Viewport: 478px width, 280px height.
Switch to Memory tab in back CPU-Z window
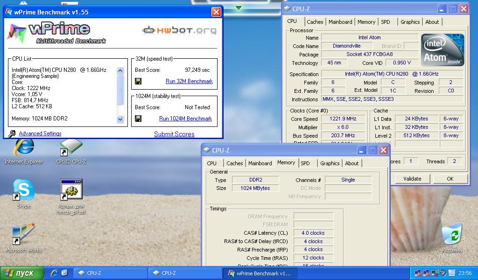(x=366, y=22)
